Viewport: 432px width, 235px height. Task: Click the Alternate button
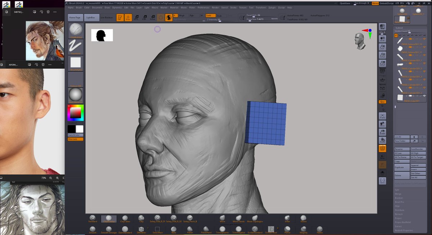coord(75,139)
